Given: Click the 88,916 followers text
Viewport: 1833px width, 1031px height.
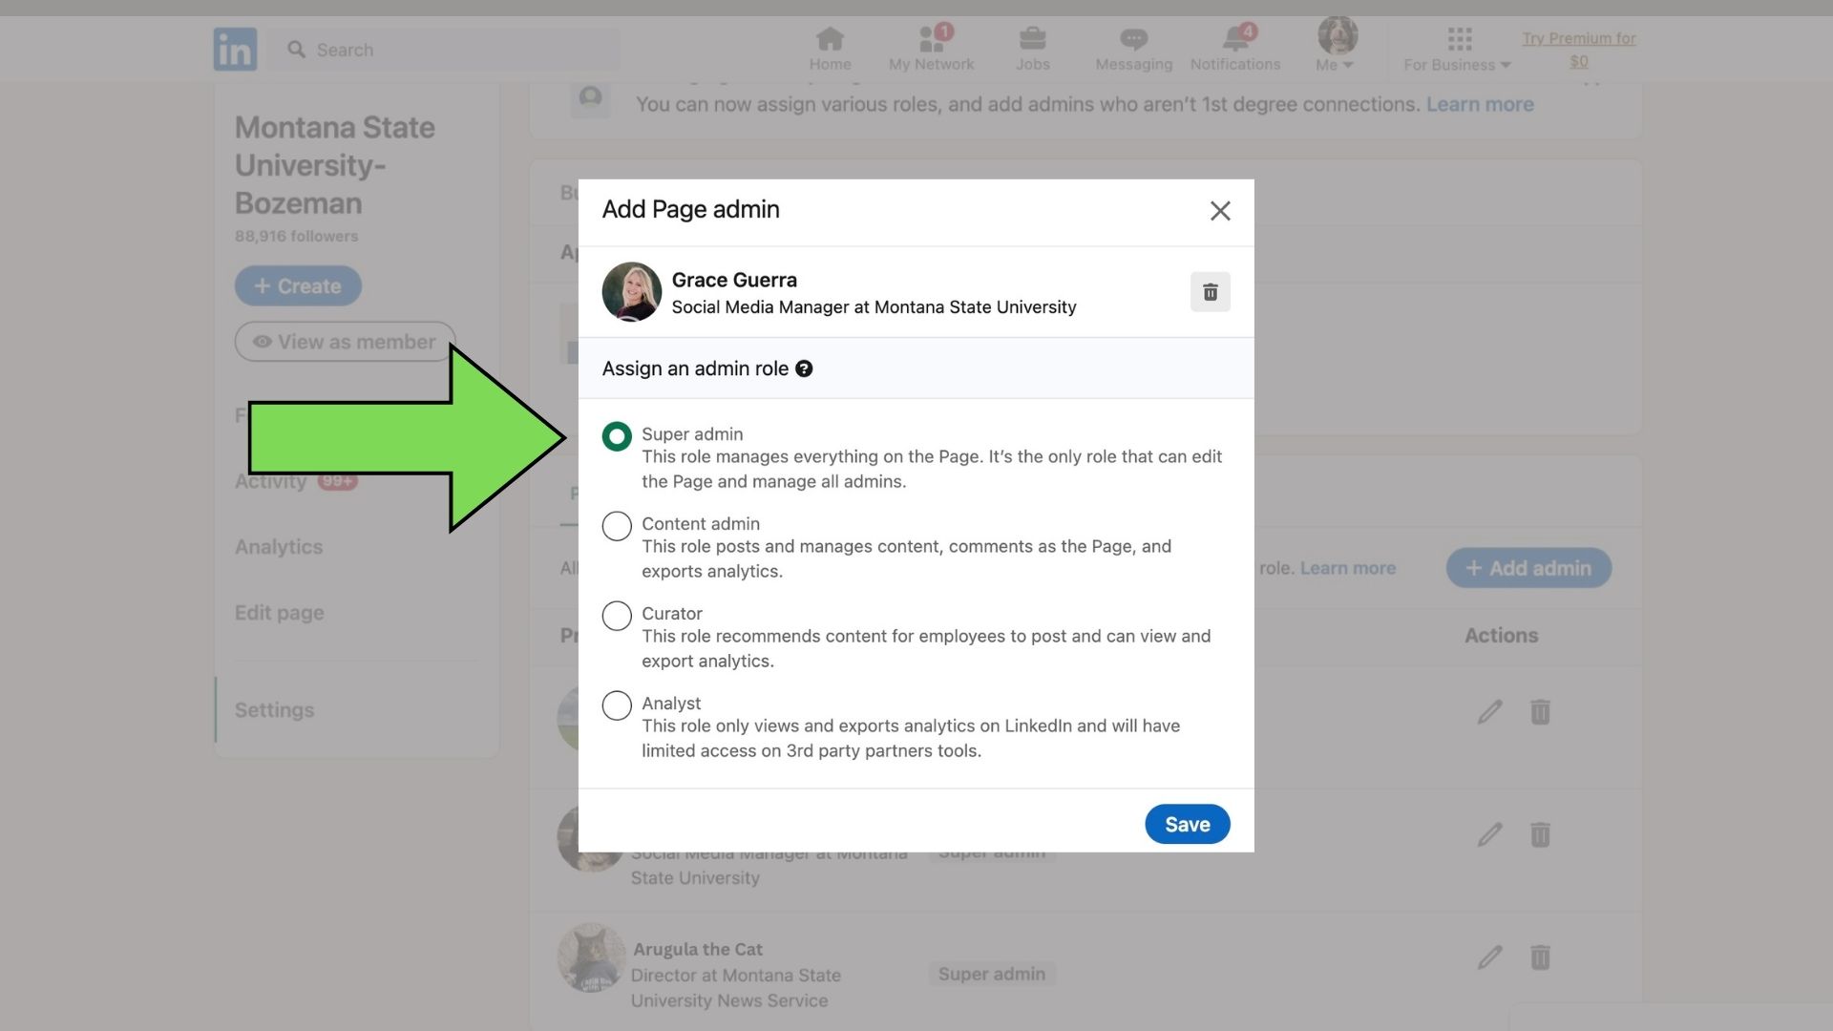Looking at the screenshot, I should pyautogui.click(x=296, y=236).
